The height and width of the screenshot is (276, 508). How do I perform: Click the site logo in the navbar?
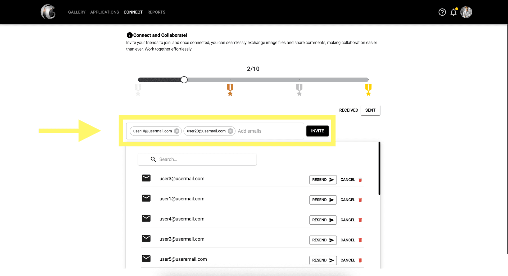tap(48, 12)
